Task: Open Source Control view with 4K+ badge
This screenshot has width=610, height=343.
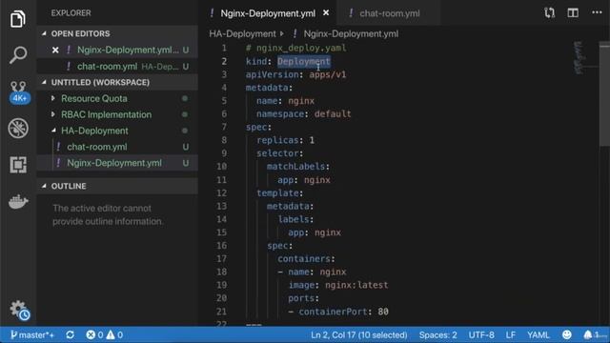Action: (x=18, y=91)
